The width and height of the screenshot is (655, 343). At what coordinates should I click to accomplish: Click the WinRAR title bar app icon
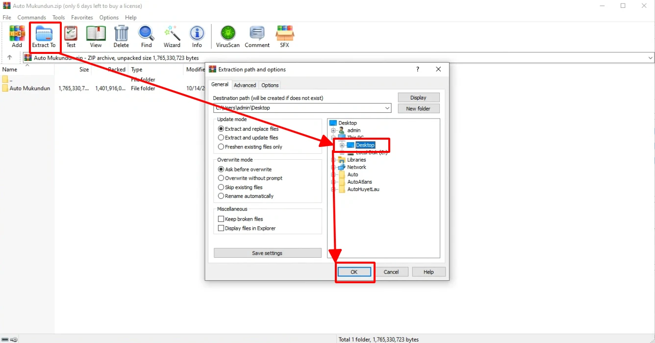[x=6, y=6]
